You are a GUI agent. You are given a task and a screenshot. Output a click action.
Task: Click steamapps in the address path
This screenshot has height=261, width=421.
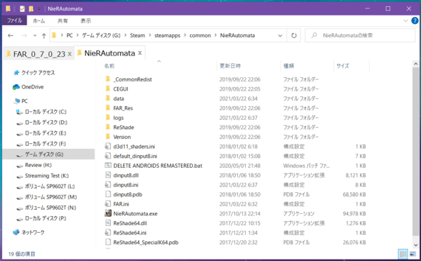coord(167,36)
